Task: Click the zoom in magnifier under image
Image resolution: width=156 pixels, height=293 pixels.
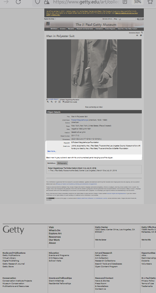Action: click(48, 102)
